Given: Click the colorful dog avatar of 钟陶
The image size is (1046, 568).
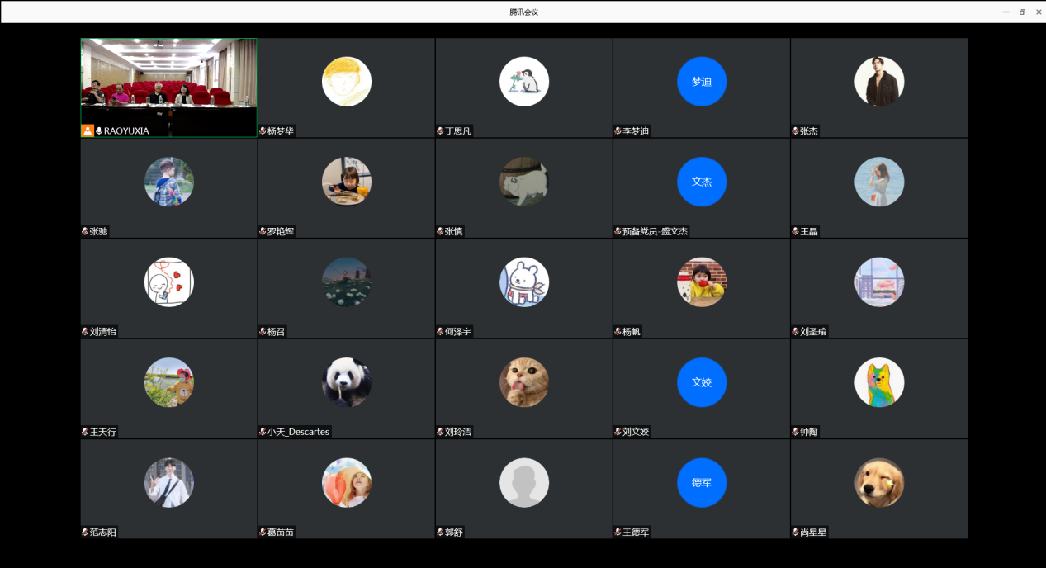Looking at the screenshot, I should click(878, 382).
